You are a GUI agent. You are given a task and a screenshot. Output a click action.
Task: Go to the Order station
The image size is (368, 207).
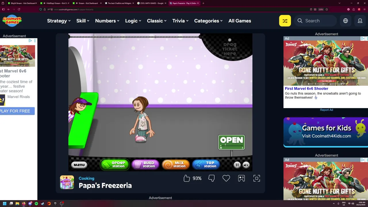(115, 165)
